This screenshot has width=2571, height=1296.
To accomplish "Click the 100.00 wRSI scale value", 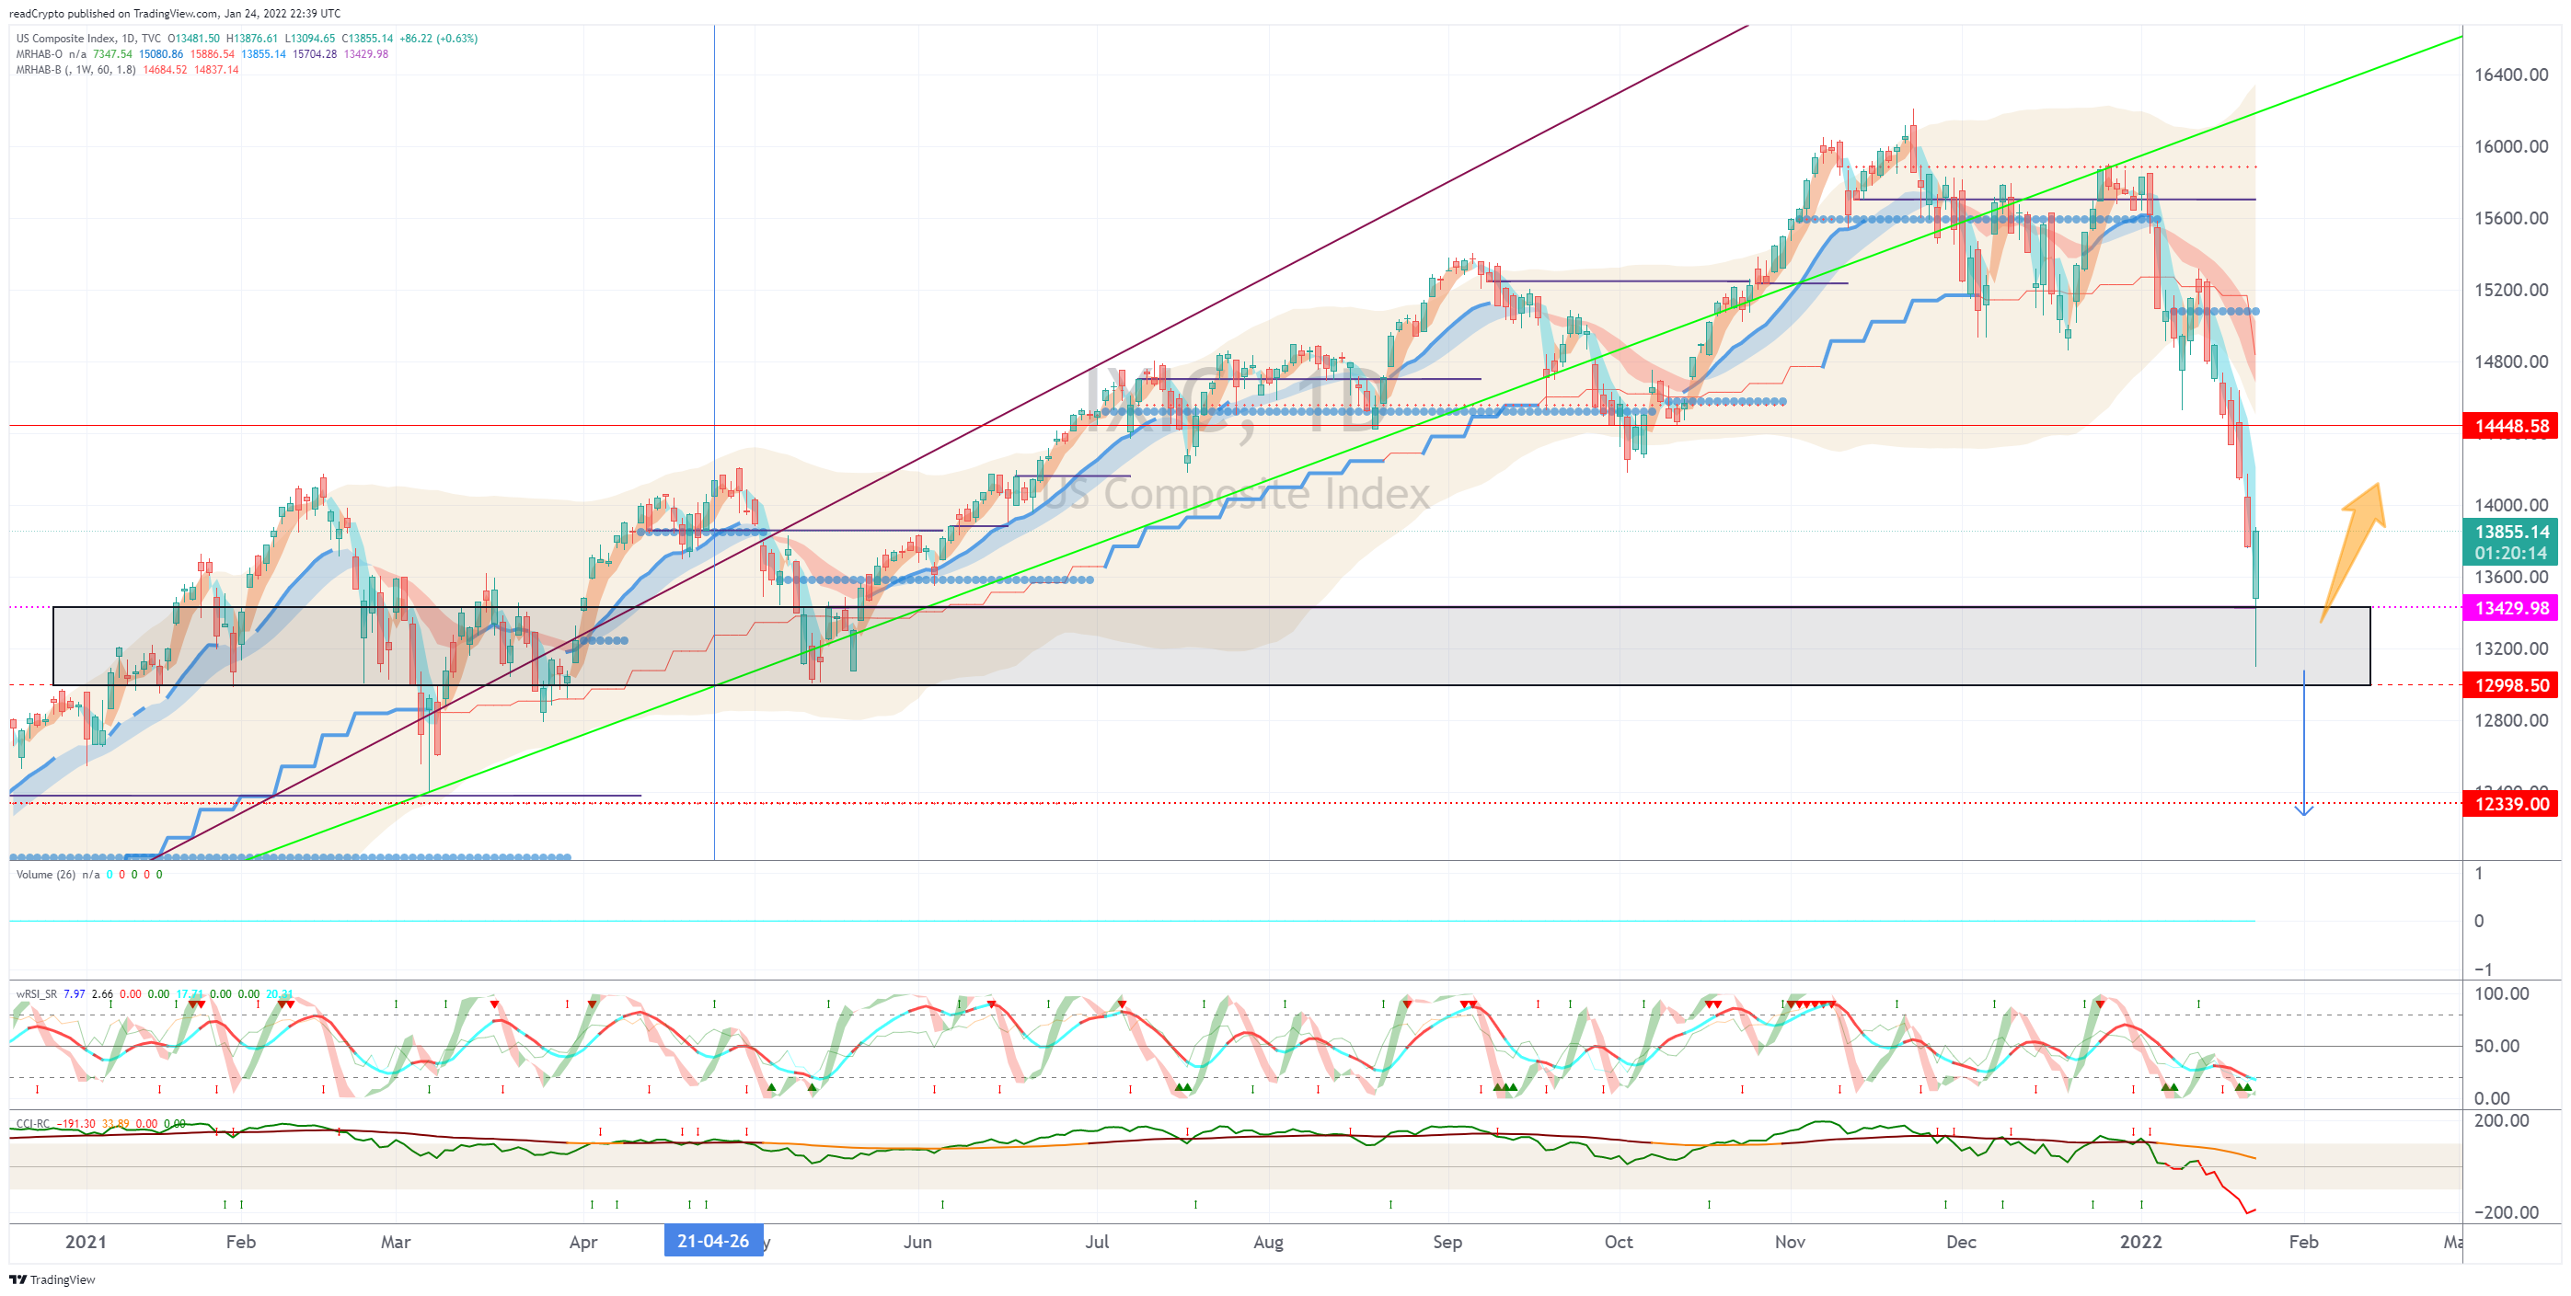I will pos(2502,993).
